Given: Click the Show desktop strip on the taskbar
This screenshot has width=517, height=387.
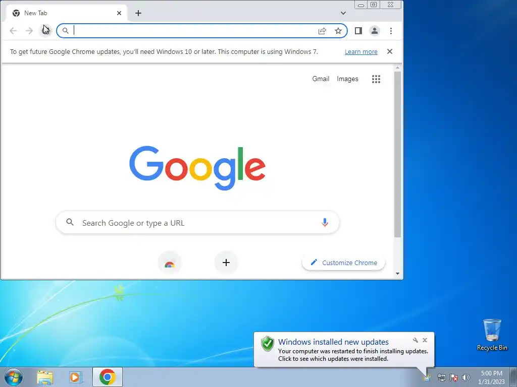Looking at the screenshot, I should [x=513, y=377].
